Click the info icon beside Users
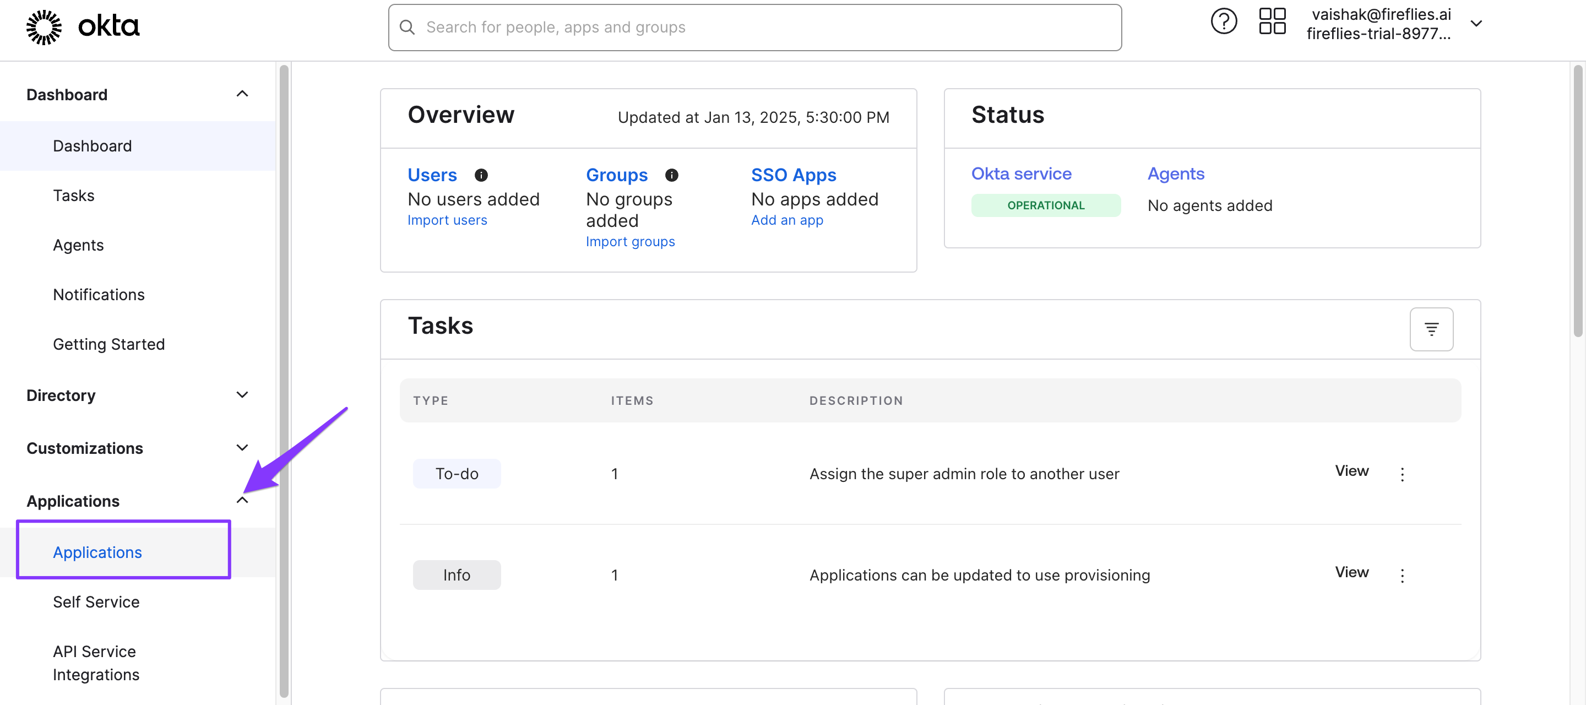Image resolution: width=1586 pixels, height=705 pixels. coord(481,176)
